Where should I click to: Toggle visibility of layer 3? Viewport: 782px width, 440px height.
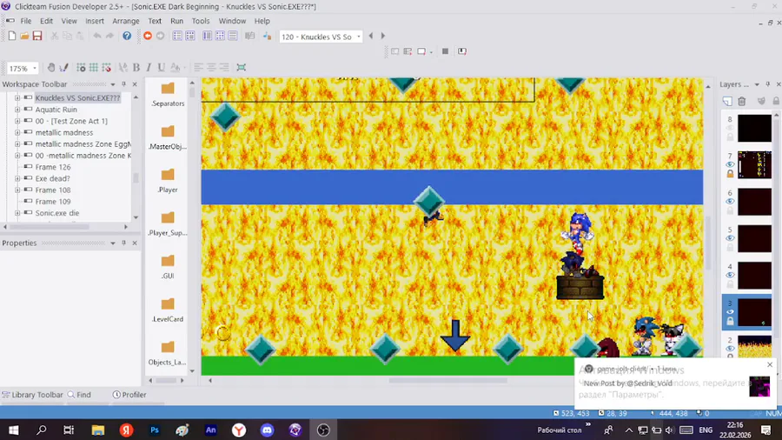tap(730, 312)
